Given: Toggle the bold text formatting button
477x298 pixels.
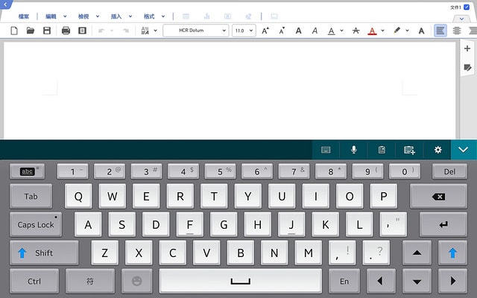Looking at the screenshot, I should click(x=298, y=31).
